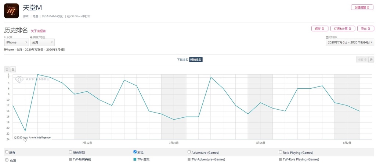Click the 天堂M title text

pos(32,8)
